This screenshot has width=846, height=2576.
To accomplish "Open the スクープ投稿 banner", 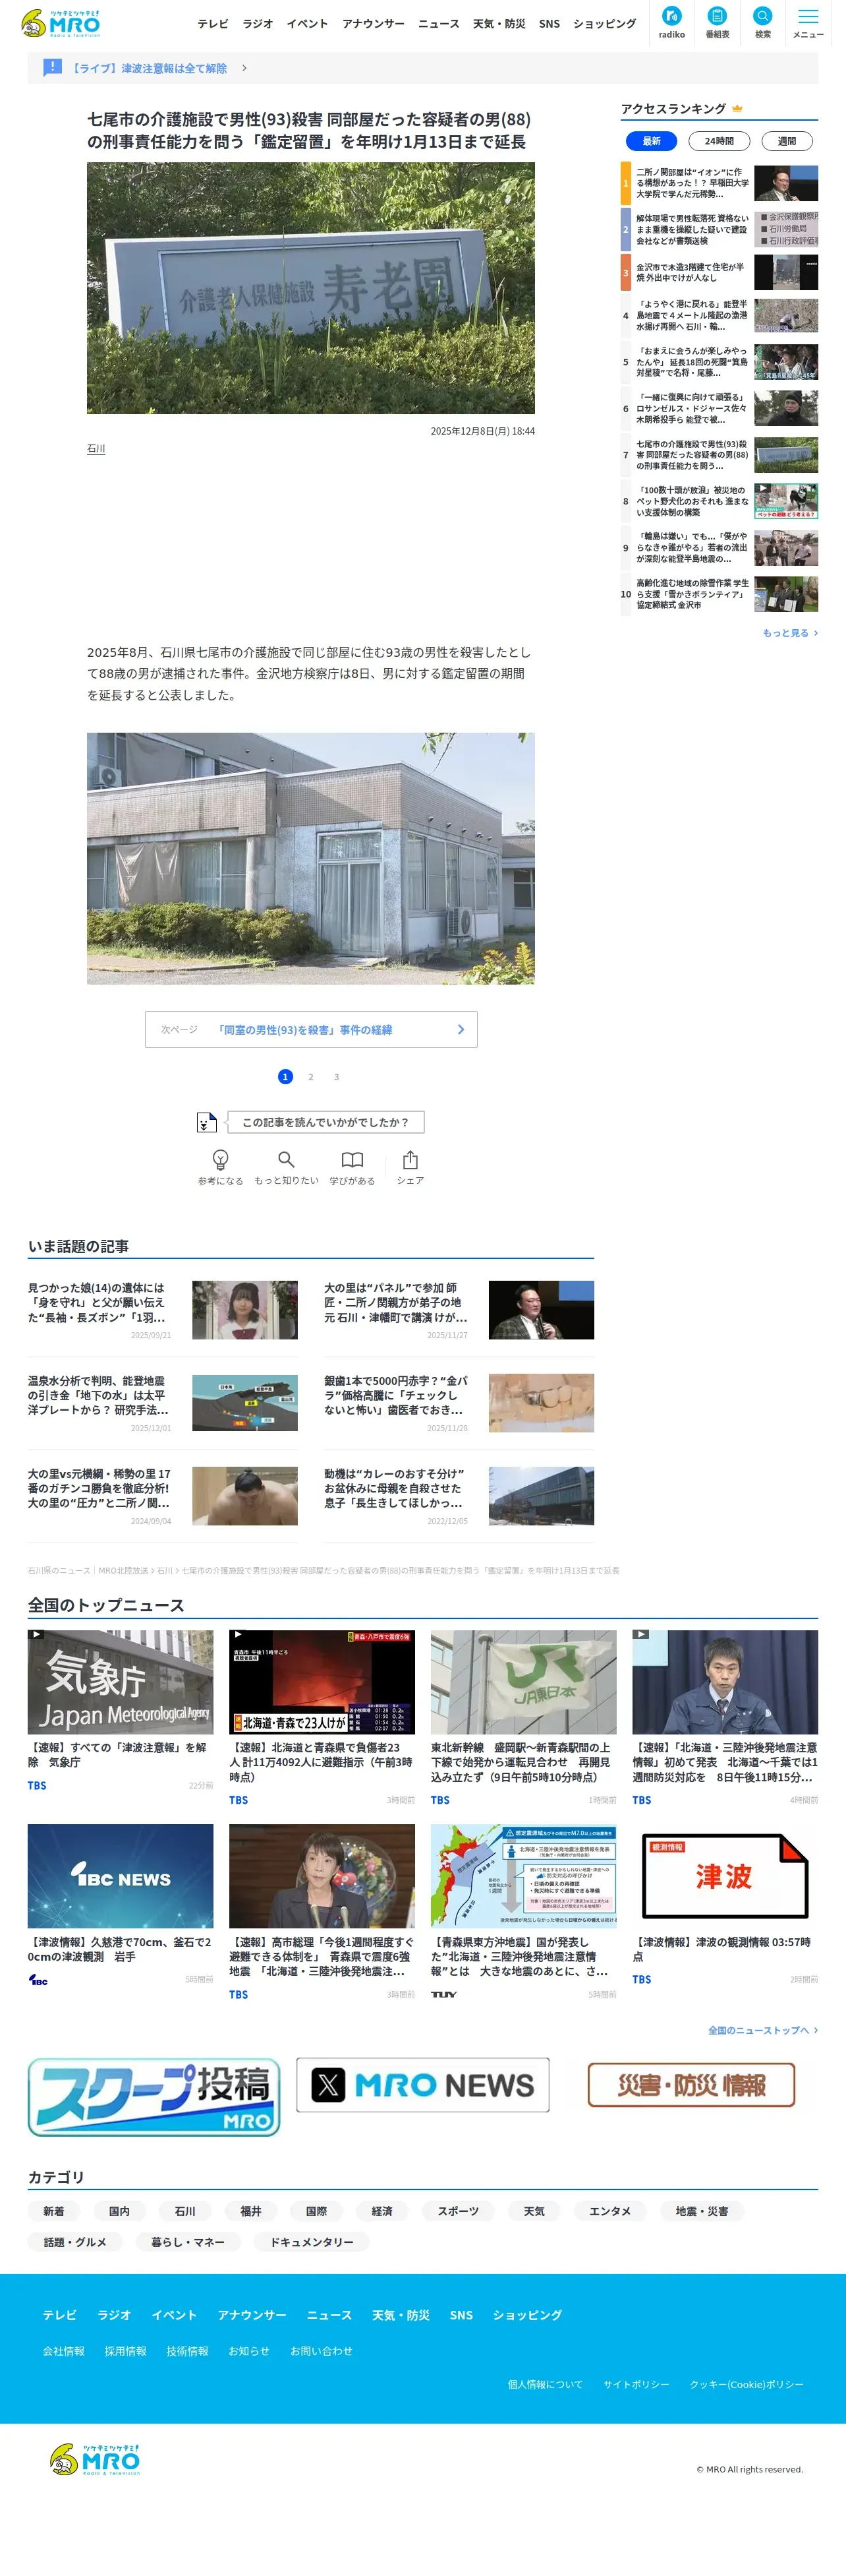I will pyautogui.click(x=154, y=2096).
